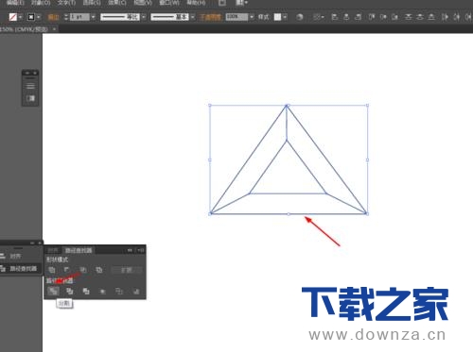Open the Align To options dropdown
473x352 pixels.
(319, 17)
